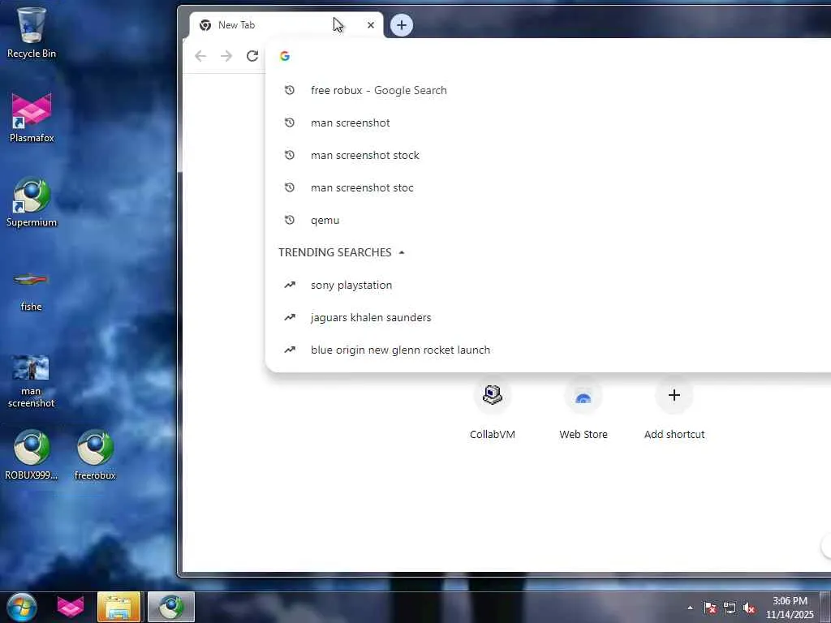Open a new tab with plus button
Image resolution: width=831 pixels, height=623 pixels.
(x=402, y=25)
